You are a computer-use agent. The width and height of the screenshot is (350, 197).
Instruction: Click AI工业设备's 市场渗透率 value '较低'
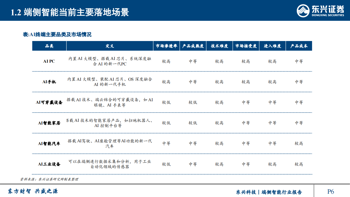pyautogui.click(x=166, y=164)
